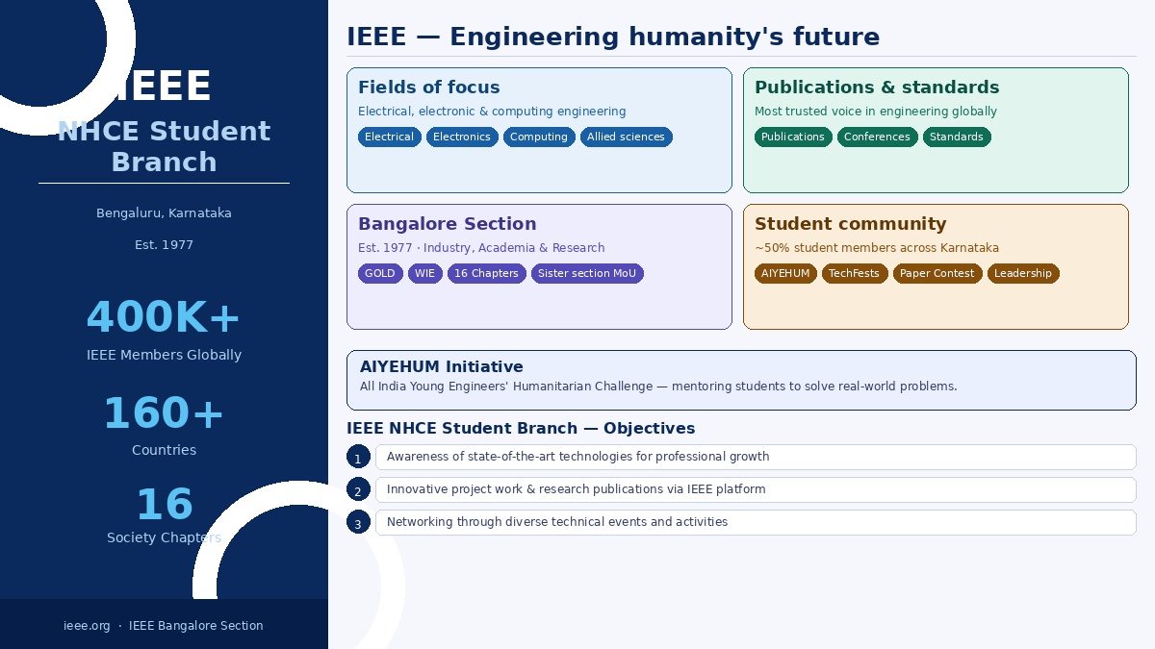
Task: Click the number 2 objective circle
Action: [358, 489]
